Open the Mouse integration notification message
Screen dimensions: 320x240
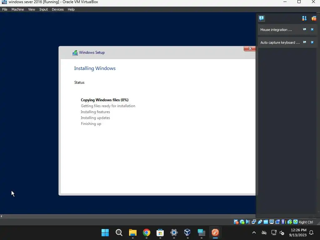tap(276, 30)
